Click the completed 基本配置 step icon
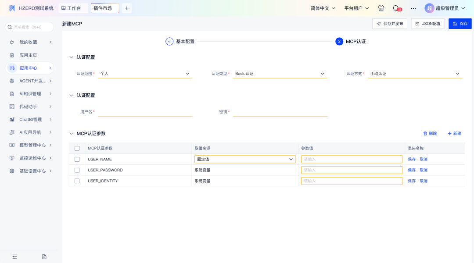 (169, 41)
